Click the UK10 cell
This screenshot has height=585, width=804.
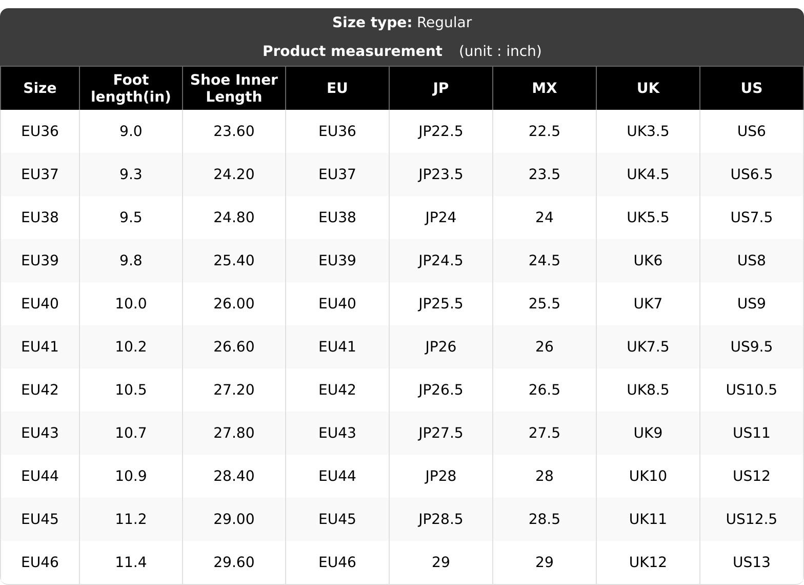[x=648, y=476]
